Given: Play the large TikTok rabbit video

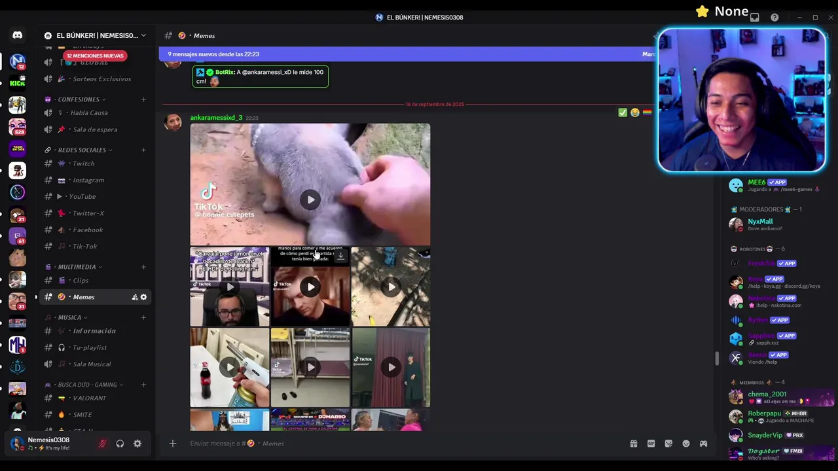Looking at the screenshot, I should (x=310, y=200).
